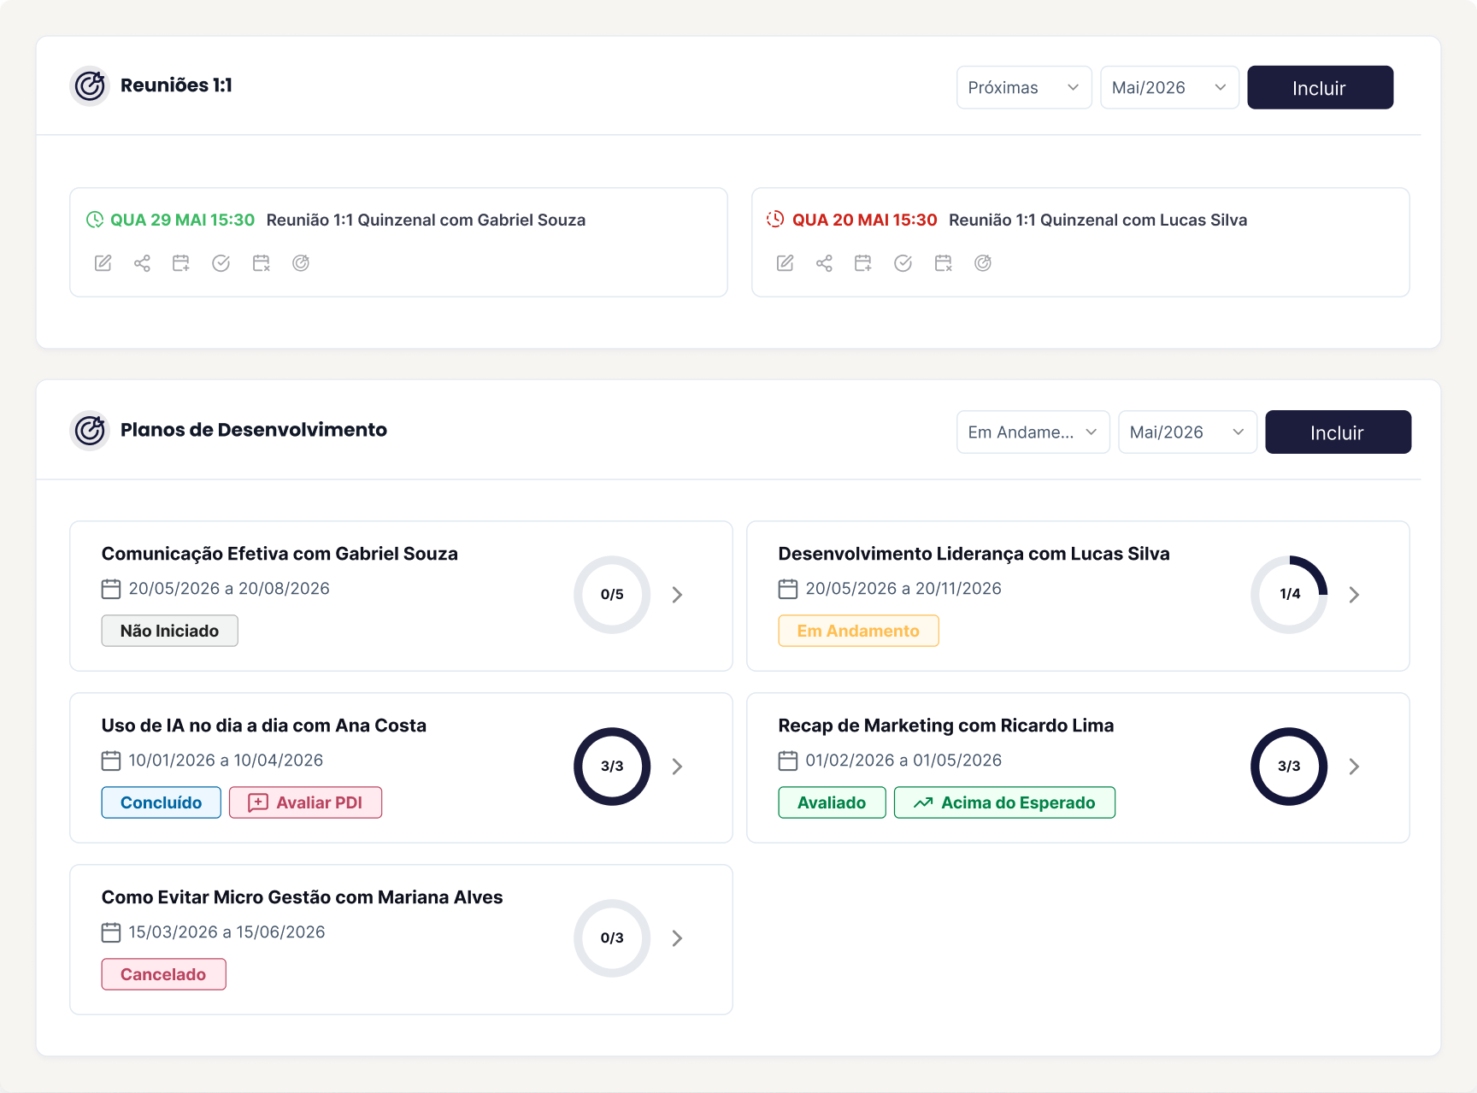This screenshot has width=1477, height=1093.
Task: Click target goal icon on Gabriel Souza meeting
Action: (301, 263)
